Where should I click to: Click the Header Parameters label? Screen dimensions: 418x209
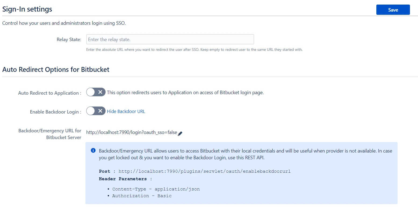[x=125, y=179]
